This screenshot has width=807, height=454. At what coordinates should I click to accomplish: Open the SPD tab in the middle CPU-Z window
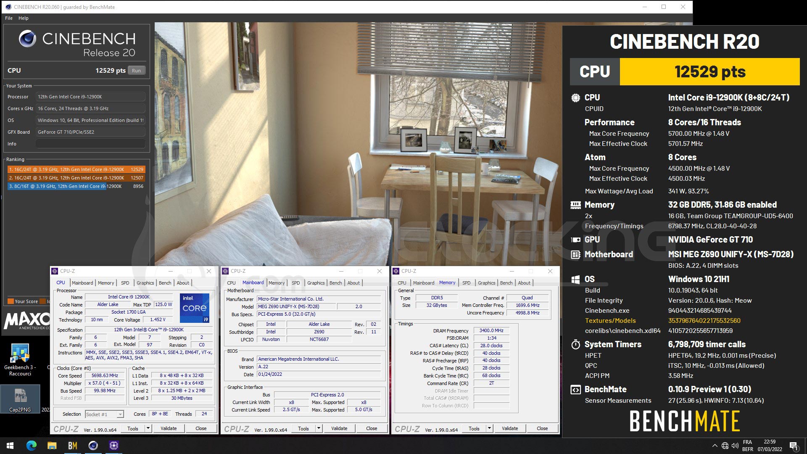[x=296, y=283]
